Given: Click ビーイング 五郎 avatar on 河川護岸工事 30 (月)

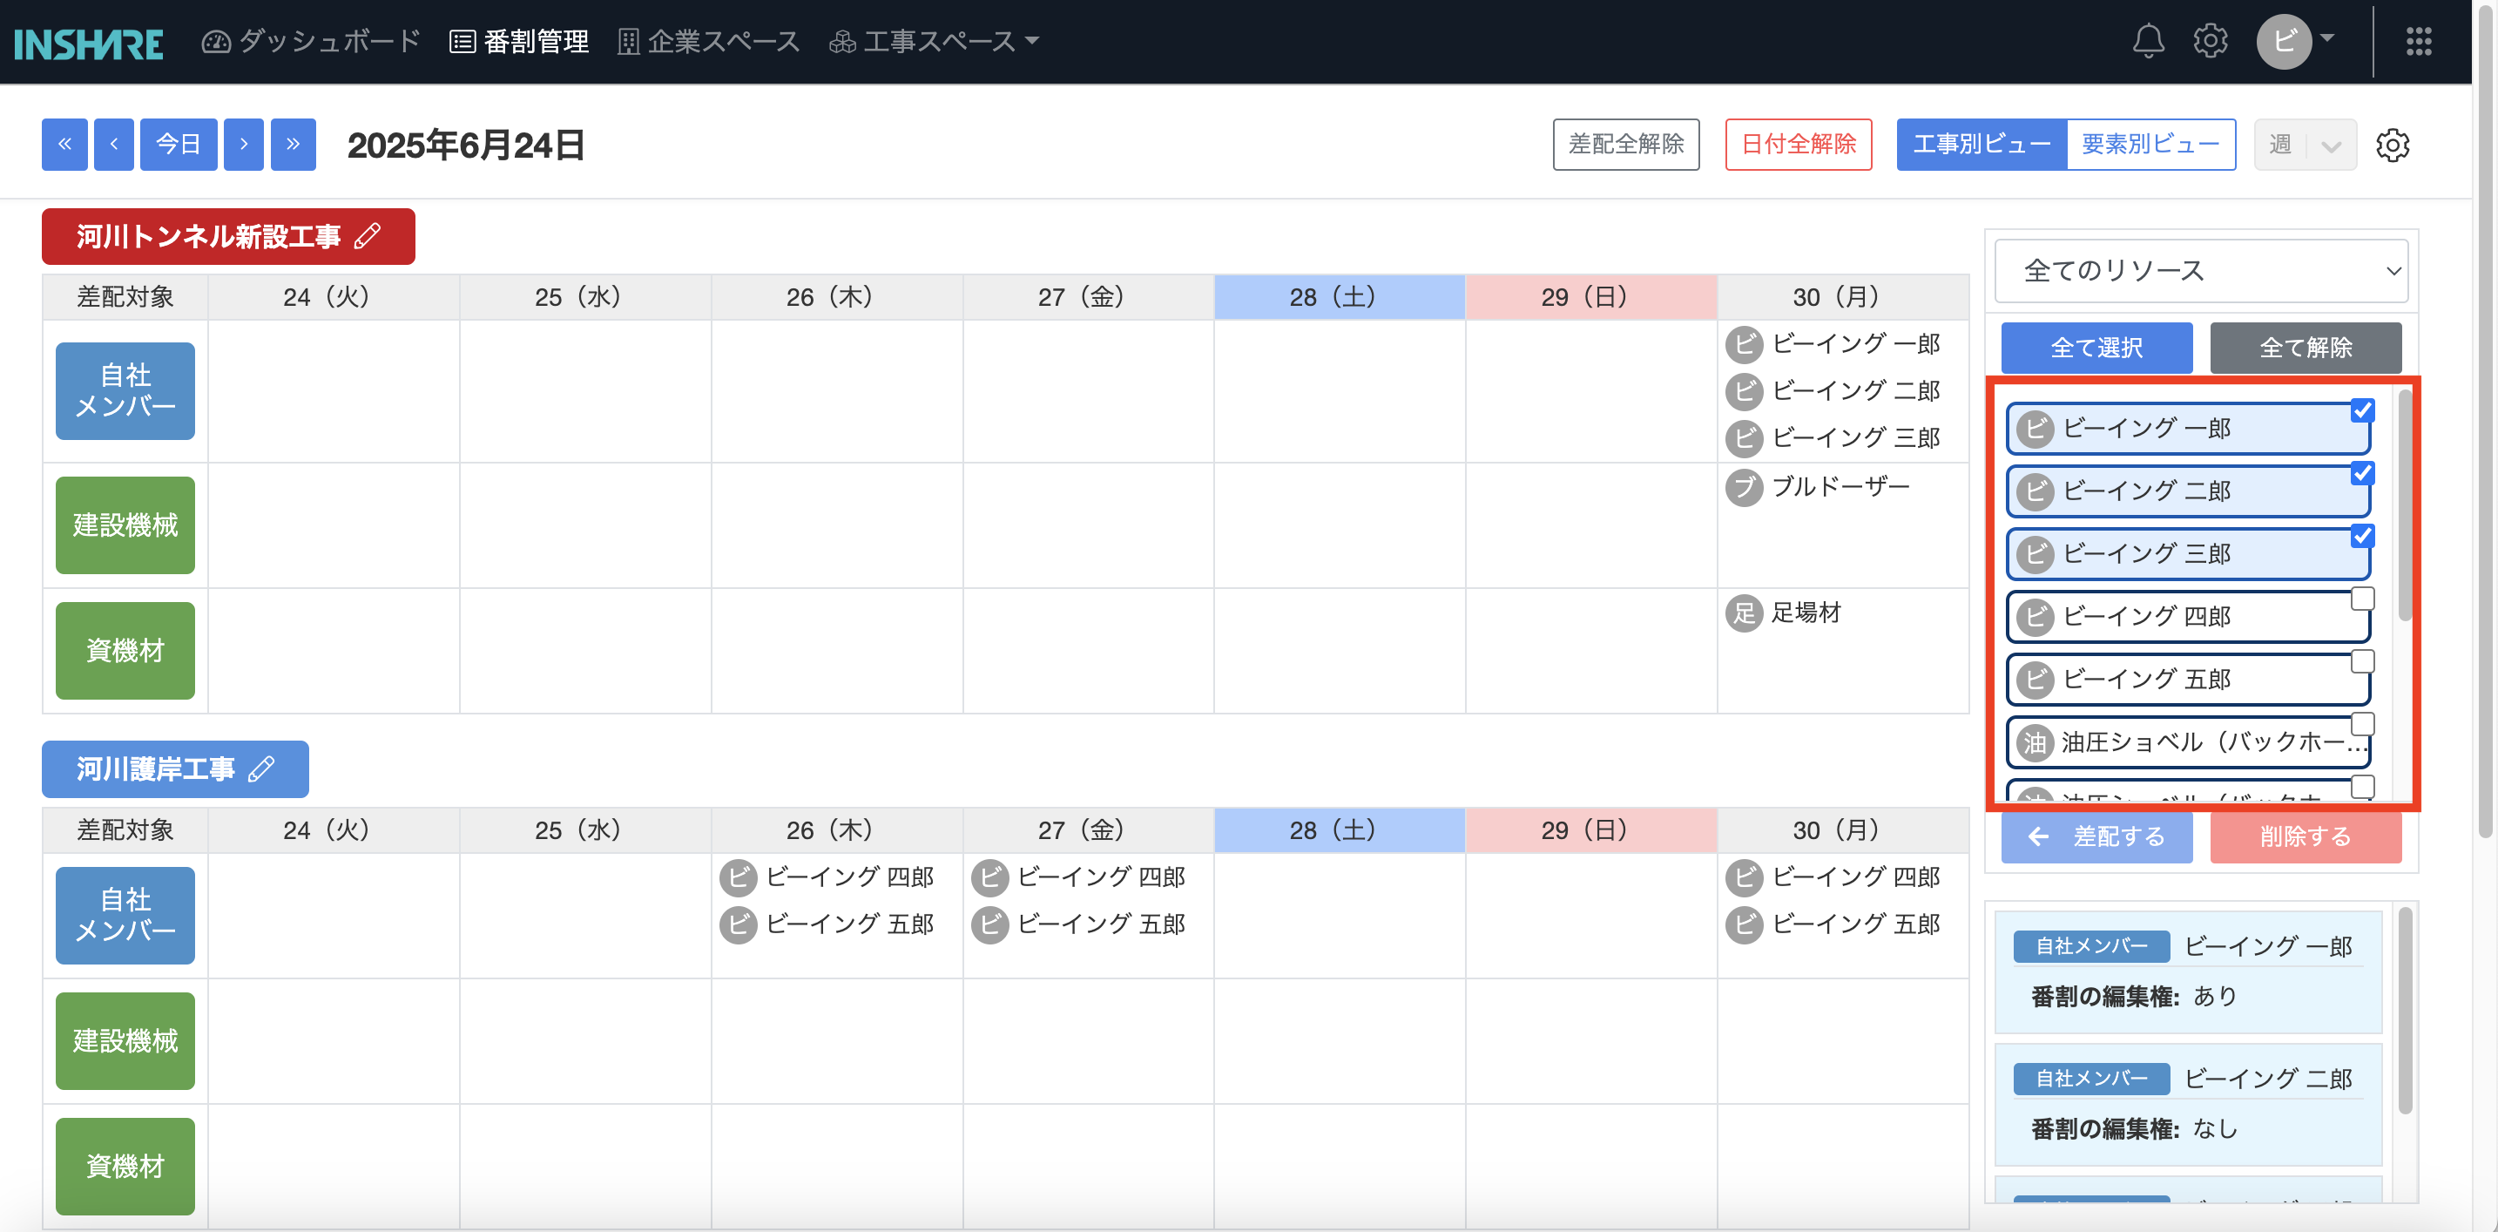Looking at the screenshot, I should click(1744, 924).
